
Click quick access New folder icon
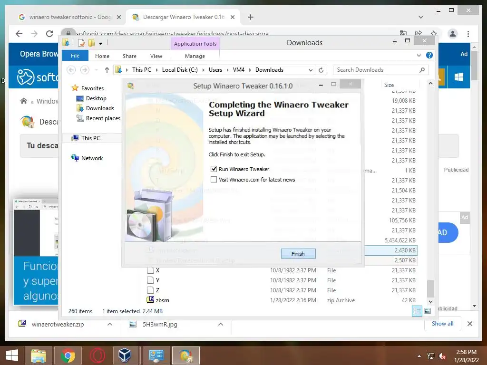[x=92, y=43]
